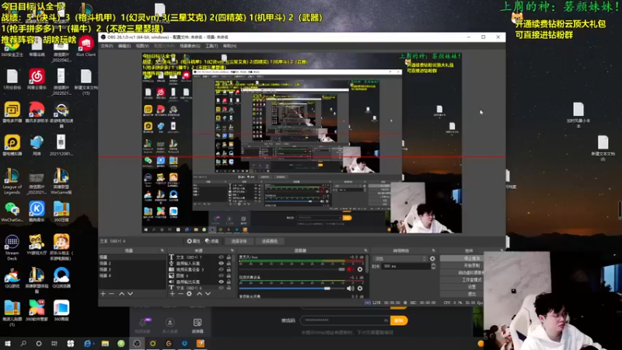Open Microsoft Edge from the taskbar
The height and width of the screenshot is (350, 622).
88,343
